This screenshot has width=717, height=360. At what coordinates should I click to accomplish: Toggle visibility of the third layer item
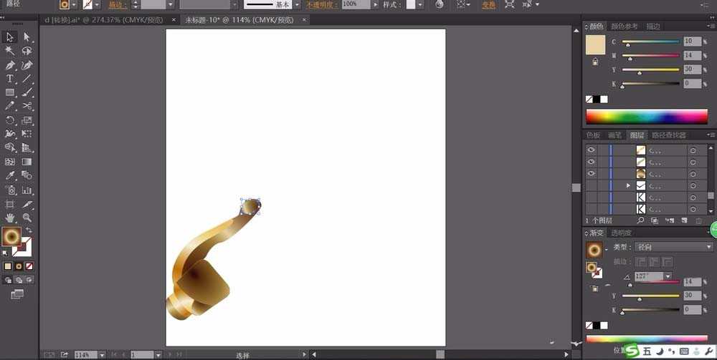pos(592,173)
